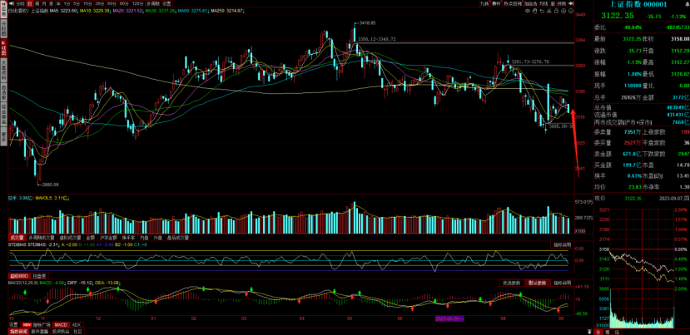Image resolution: width=690 pixels, height=335 pixels.
Task: Open 应用 in left sidebar
Action: [x=3, y=9]
